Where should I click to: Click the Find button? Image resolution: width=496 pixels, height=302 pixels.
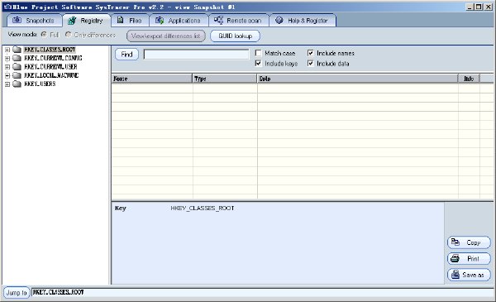[x=126, y=55]
